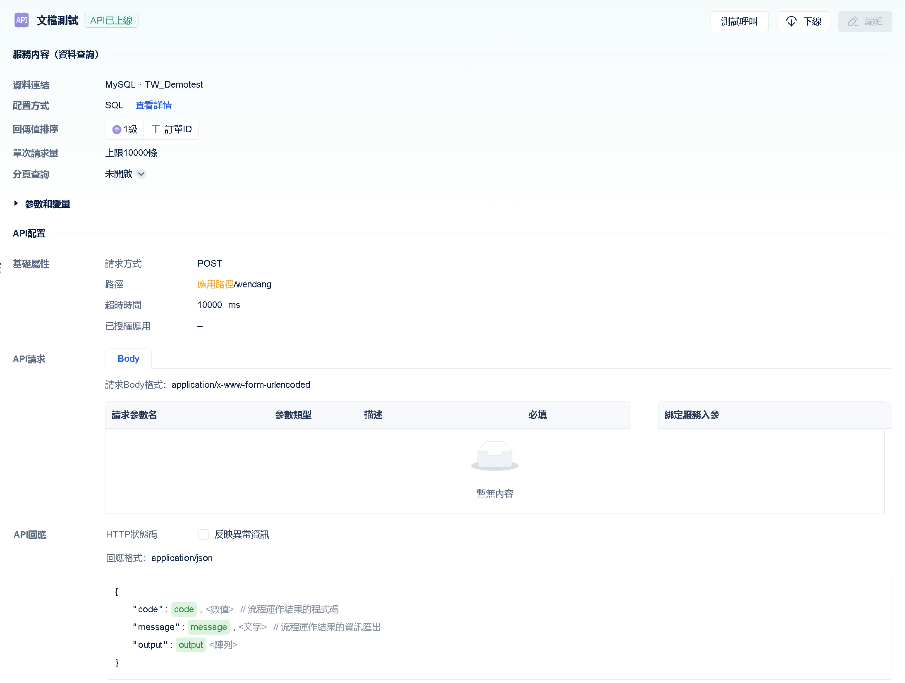Open the 分頁查詢 未開啟 dropdown chevron
The height and width of the screenshot is (683, 905).
(141, 174)
